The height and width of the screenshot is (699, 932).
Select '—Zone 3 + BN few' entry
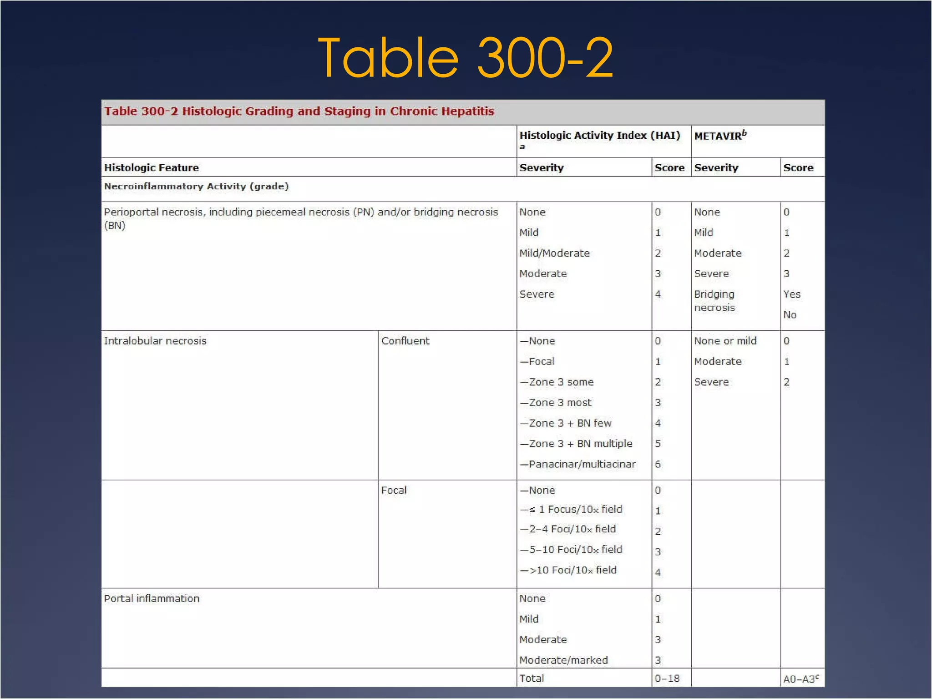click(566, 423)
